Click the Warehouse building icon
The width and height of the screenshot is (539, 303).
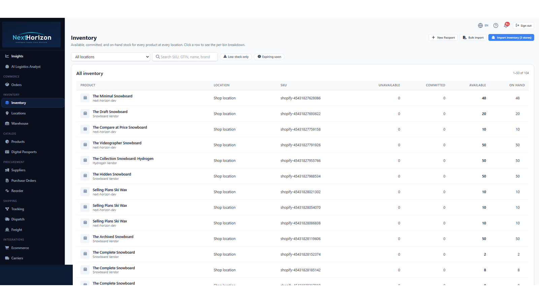click(7, 124)
